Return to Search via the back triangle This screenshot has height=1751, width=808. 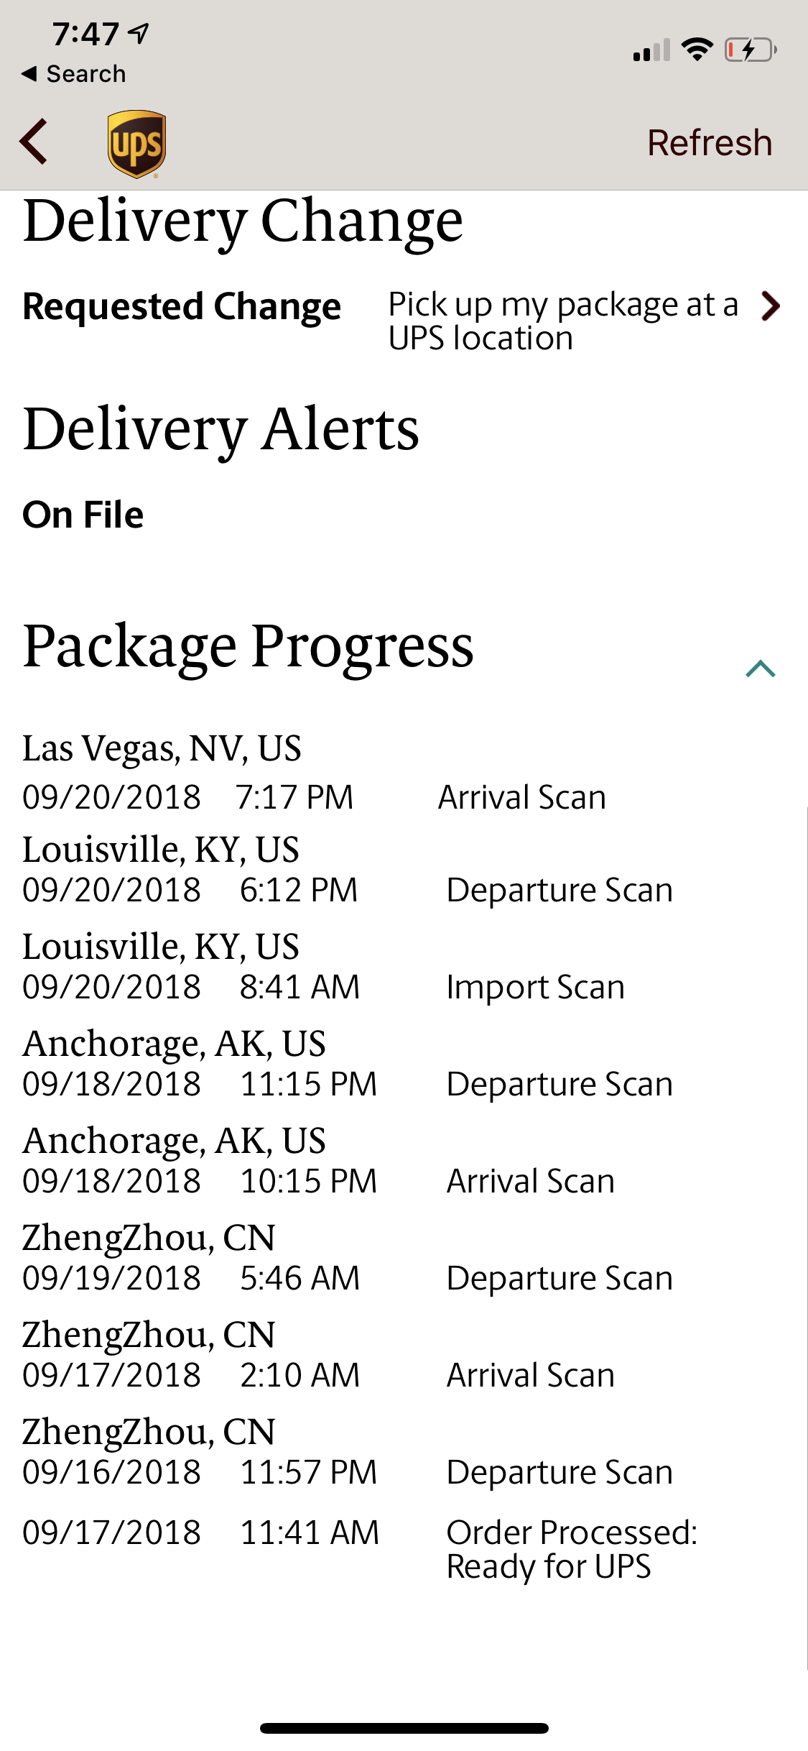(73, 73)
